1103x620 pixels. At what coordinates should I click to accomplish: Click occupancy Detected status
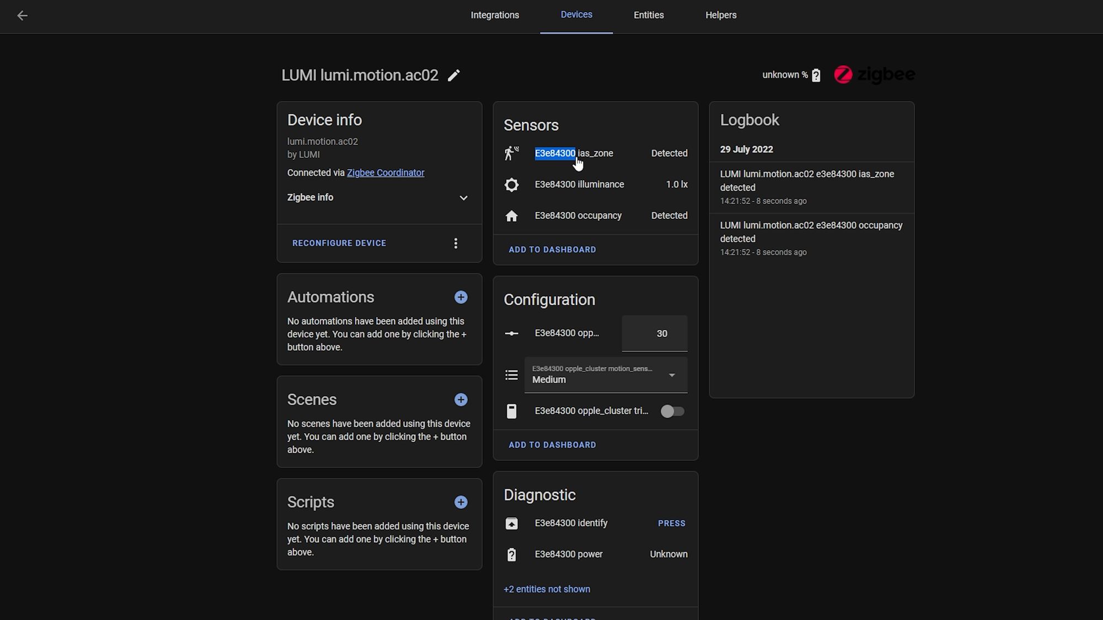(x=669, y=215)
